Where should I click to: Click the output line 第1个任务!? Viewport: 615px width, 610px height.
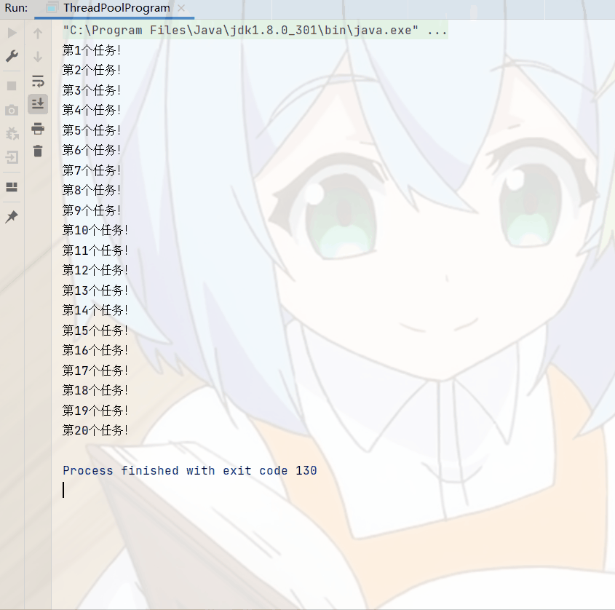(92, 50)
